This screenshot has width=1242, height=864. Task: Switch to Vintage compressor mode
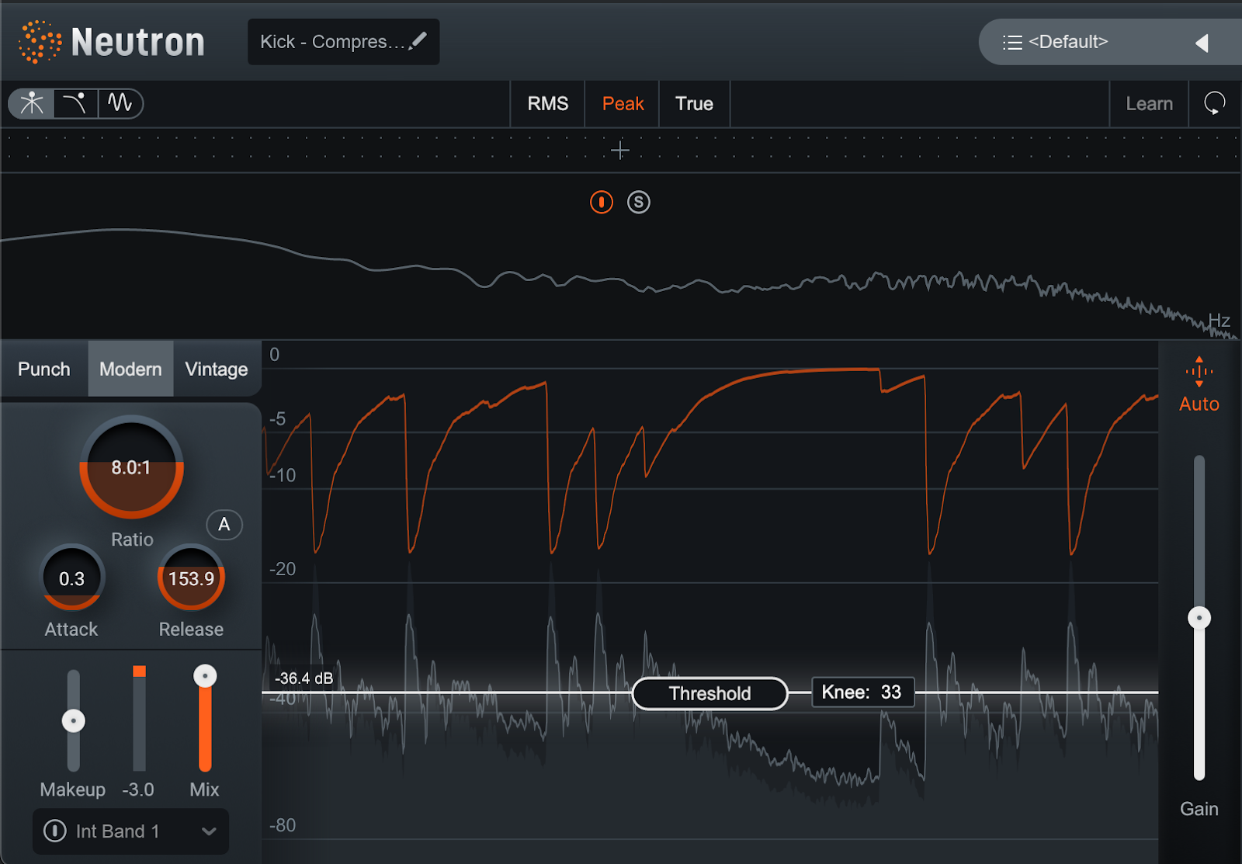point(217,369)
